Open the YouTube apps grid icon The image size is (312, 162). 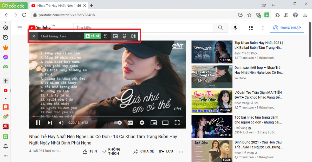[x=251, y=28]
